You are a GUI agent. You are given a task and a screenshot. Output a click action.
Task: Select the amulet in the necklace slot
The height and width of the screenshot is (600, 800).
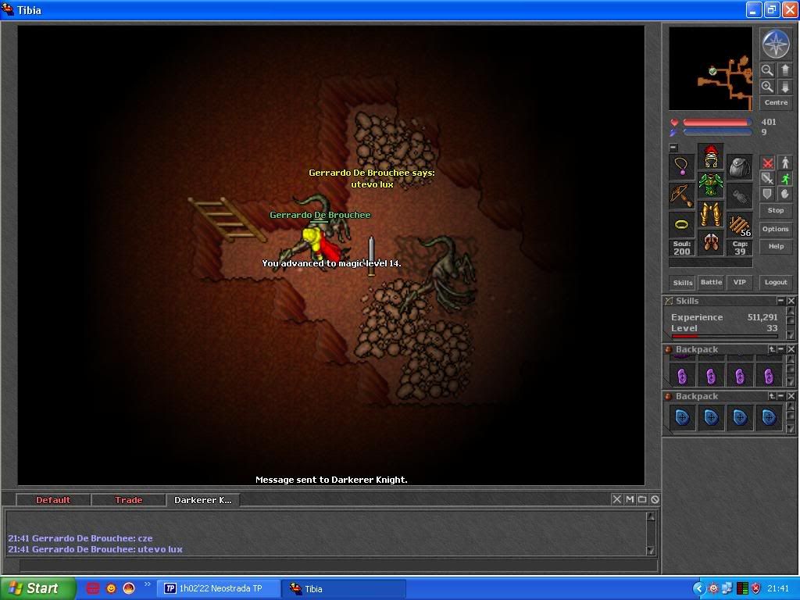[x=681, y=167]
